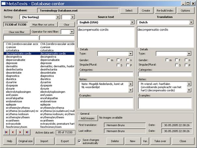Click source text box decompensatio cordis

pyautogui.click(x=106, y=37)
